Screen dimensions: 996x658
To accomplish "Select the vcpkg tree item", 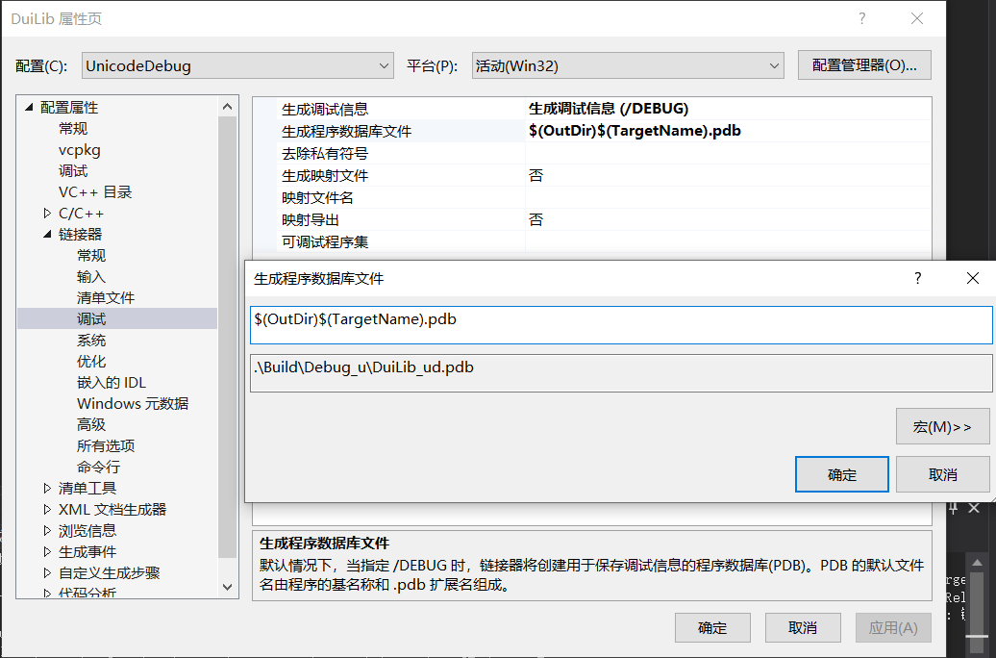I will point(80,150).
